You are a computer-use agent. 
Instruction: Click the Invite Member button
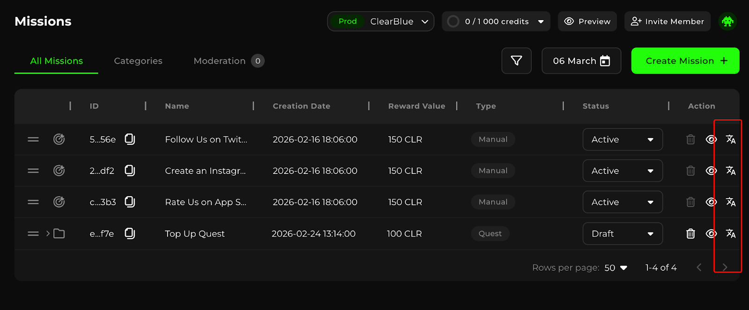[x=667, y=22]
